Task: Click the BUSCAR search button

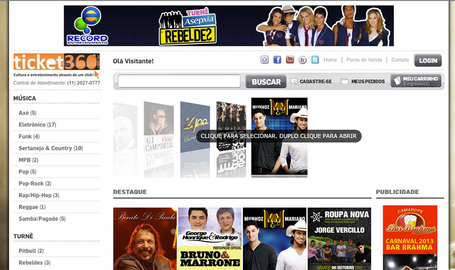Action: pos(266,82)
